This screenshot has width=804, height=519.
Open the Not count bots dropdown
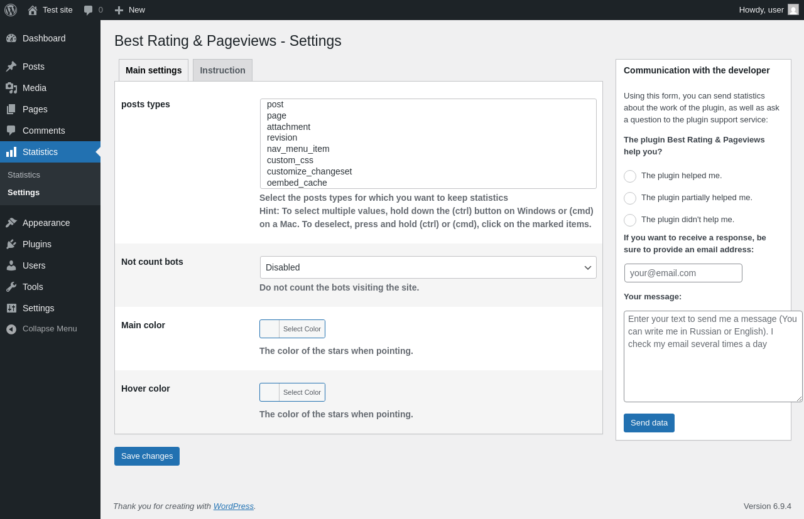pyautogui.click(x=428, y=267)
